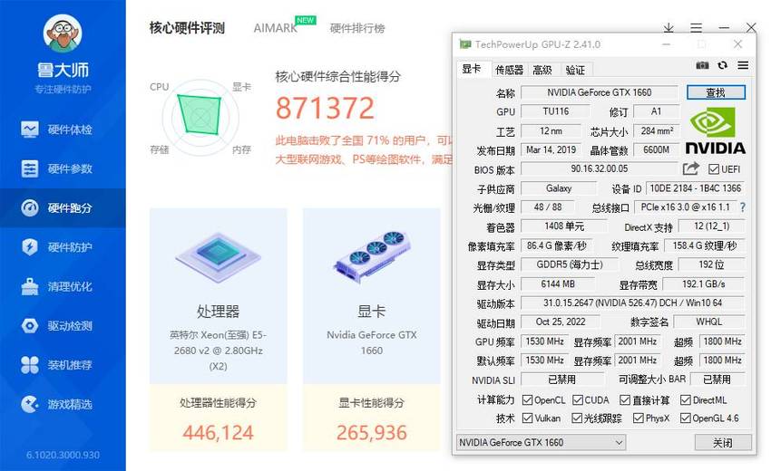Click the 查找 lookup button
This screenshot has width=771, height=471.
716,92
